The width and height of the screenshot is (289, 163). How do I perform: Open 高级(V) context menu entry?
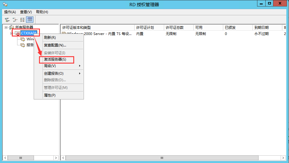(59, 66)
